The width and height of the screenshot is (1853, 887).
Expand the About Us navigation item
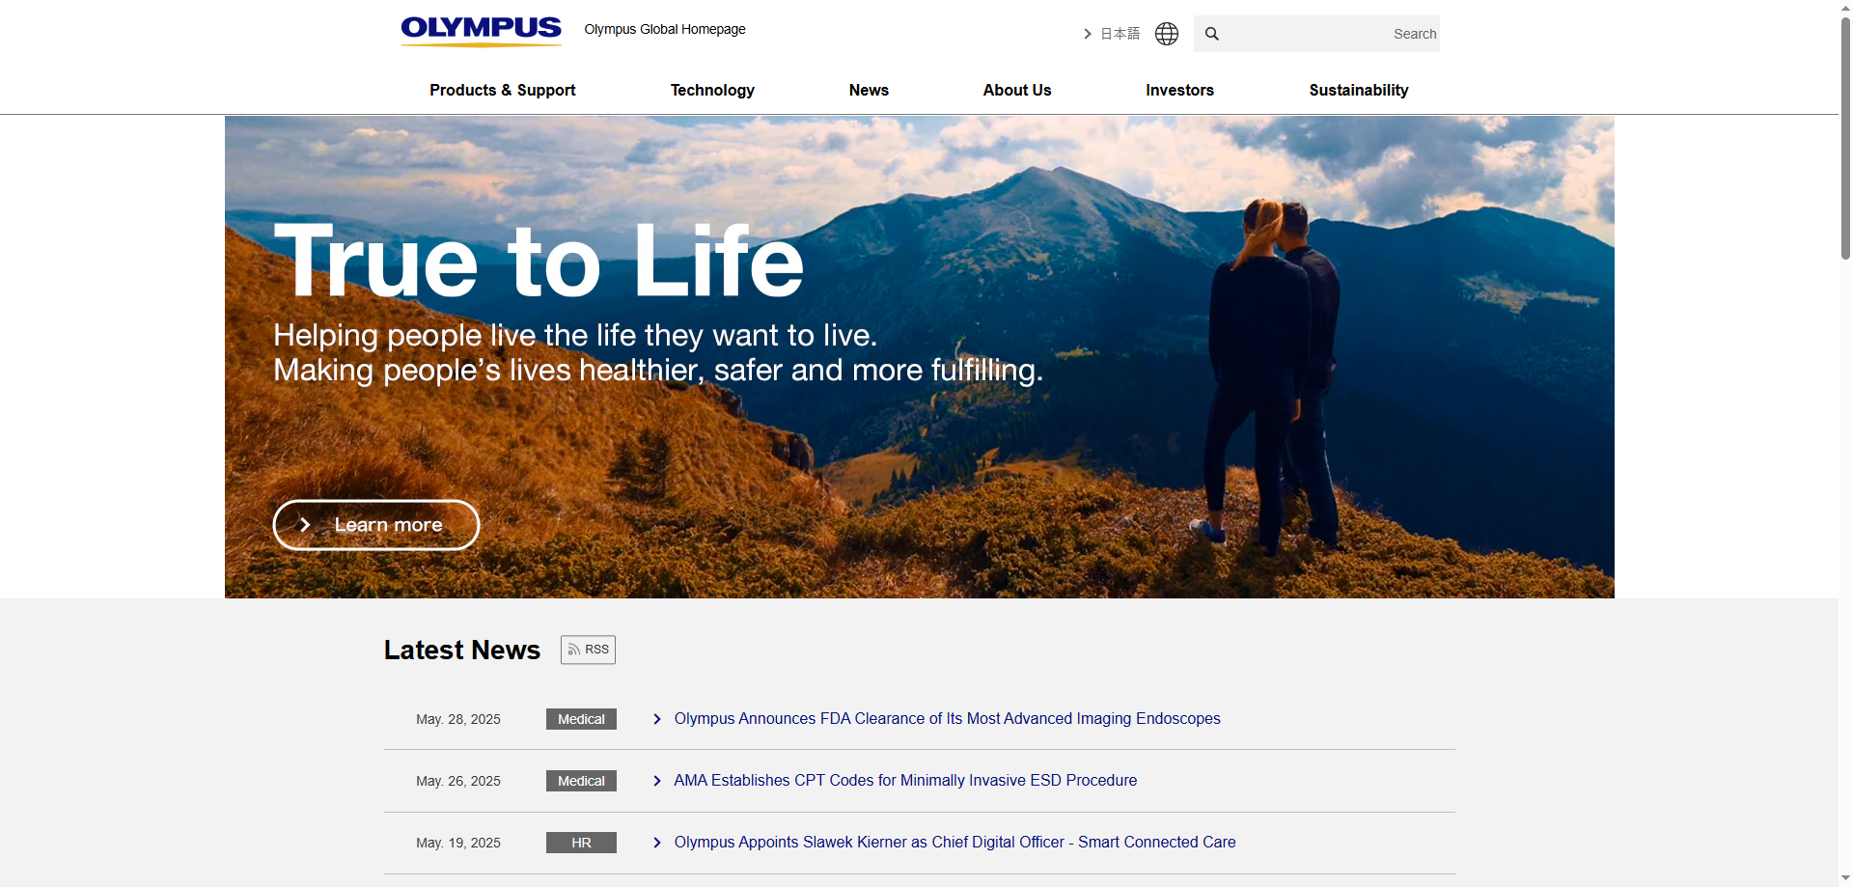coord(1016,90)
